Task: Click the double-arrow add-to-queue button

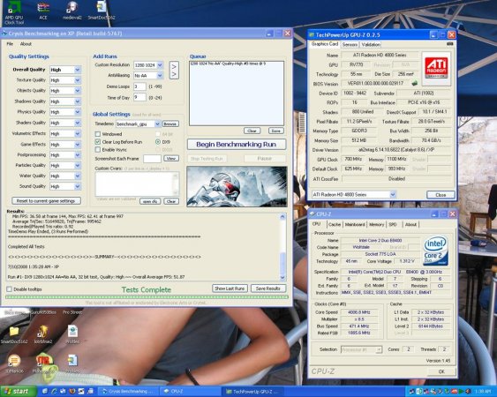Action: [174, 70]
